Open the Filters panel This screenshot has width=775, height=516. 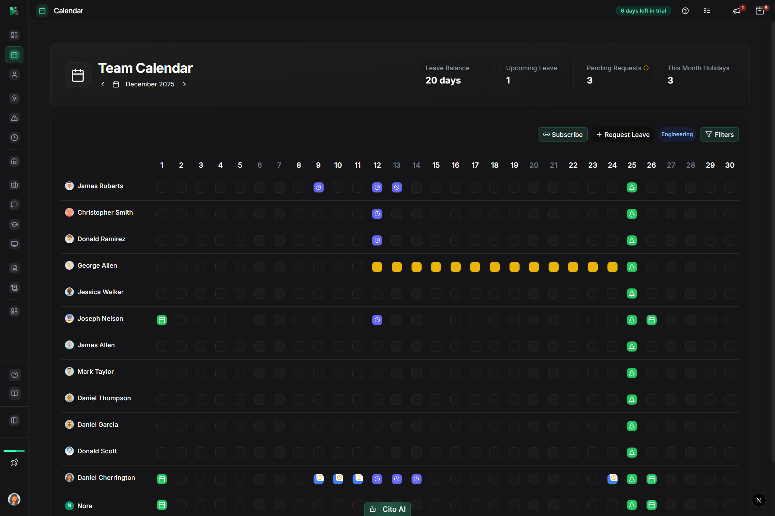point(719,134)
